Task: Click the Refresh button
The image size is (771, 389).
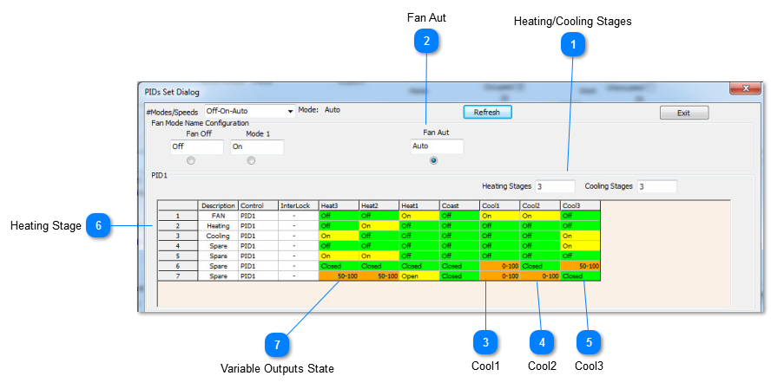Action: [x=487, y=113]
